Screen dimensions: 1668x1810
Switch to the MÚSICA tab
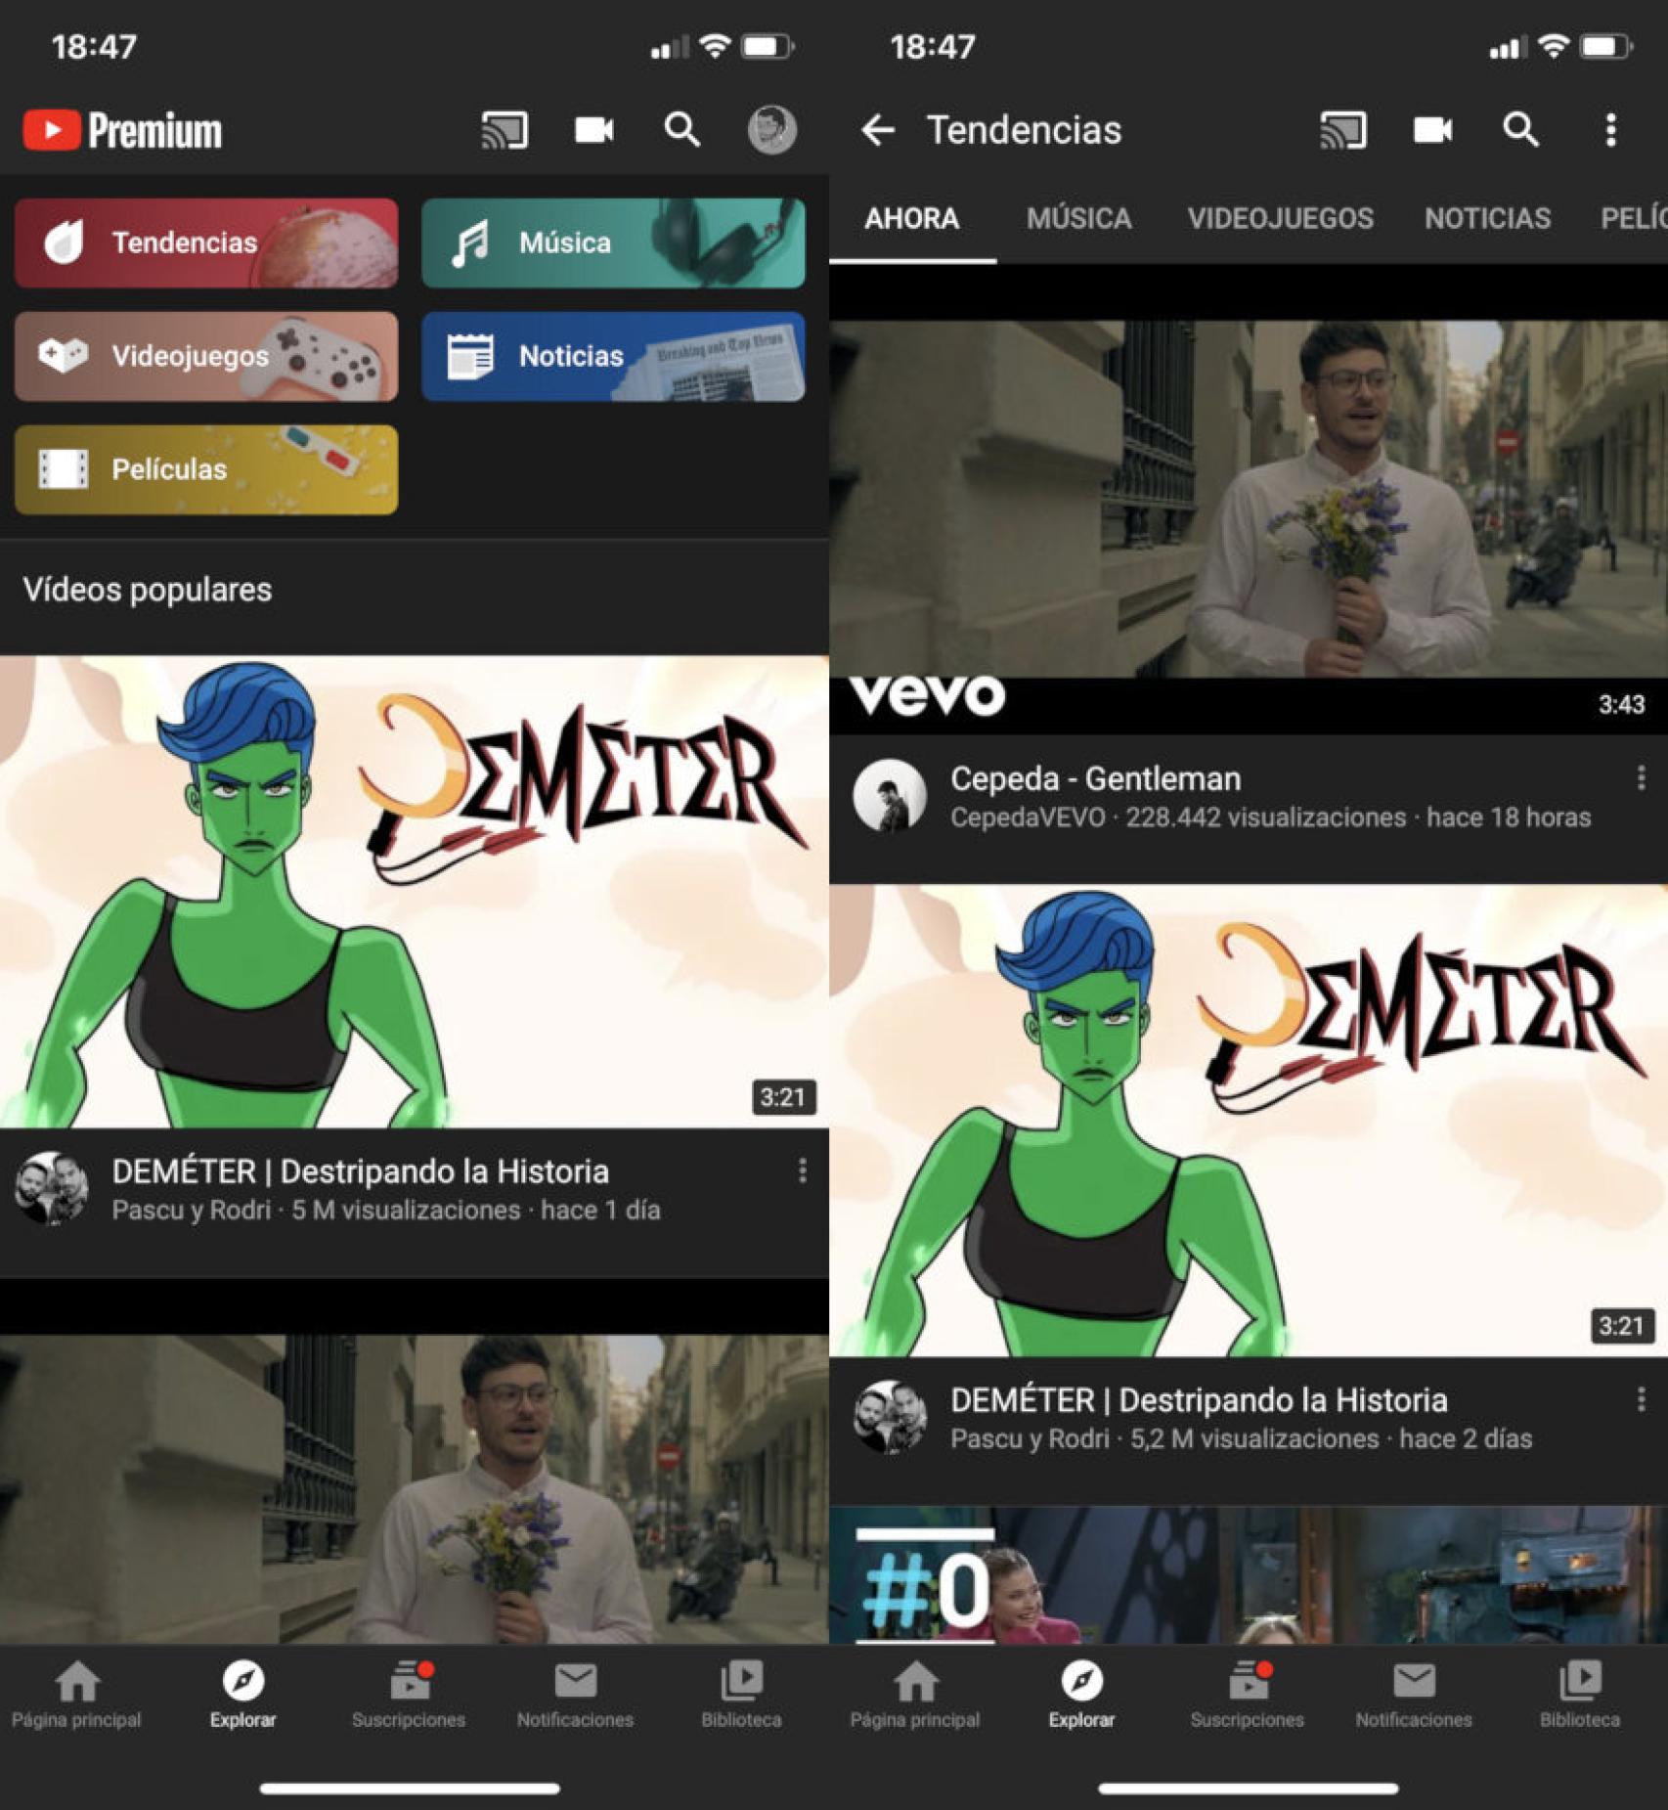pos(1078,218)
